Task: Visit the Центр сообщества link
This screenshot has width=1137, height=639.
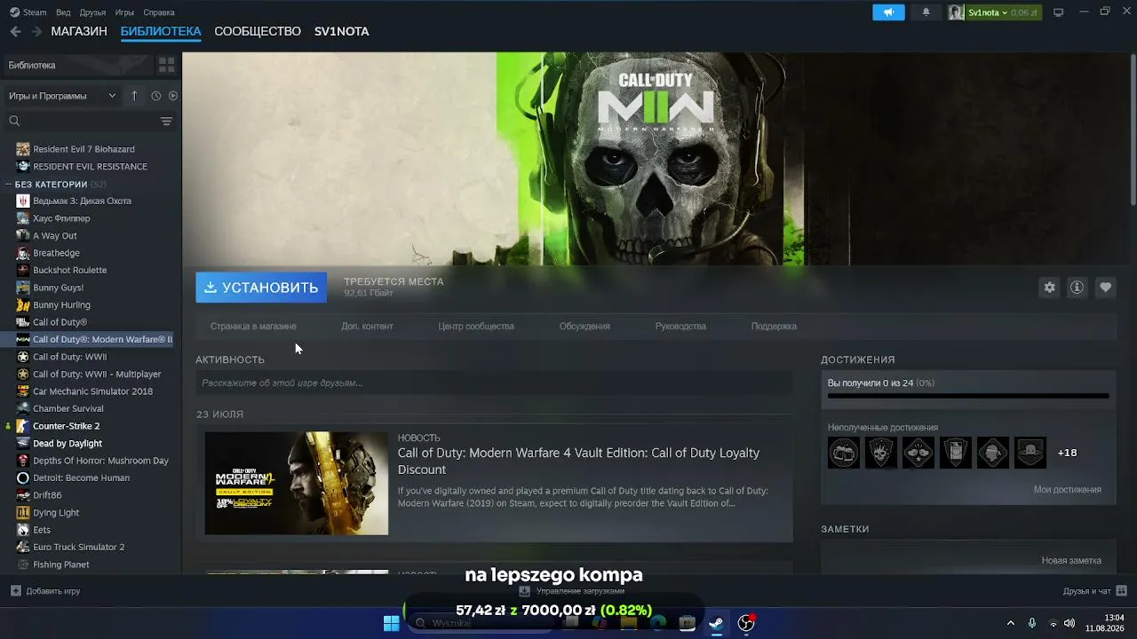Action: click(x=476, y=327)
